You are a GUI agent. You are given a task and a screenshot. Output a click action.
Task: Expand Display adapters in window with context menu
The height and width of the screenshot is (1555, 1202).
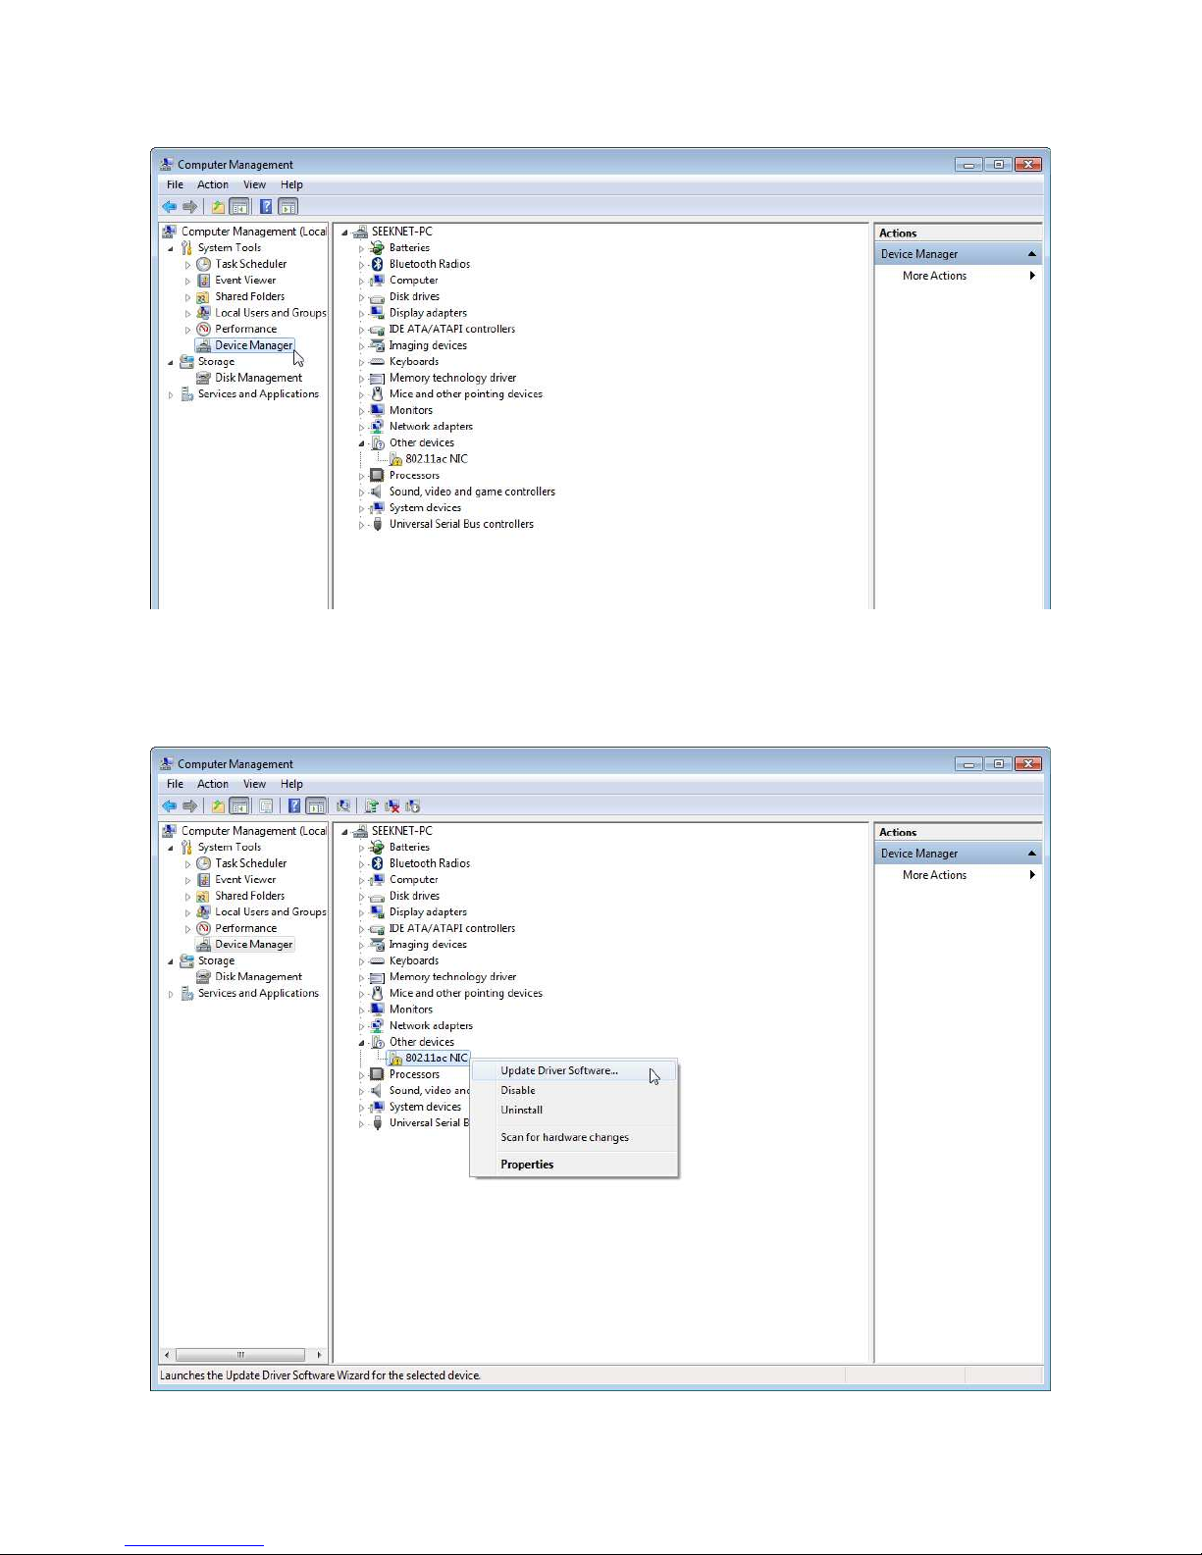361,912
